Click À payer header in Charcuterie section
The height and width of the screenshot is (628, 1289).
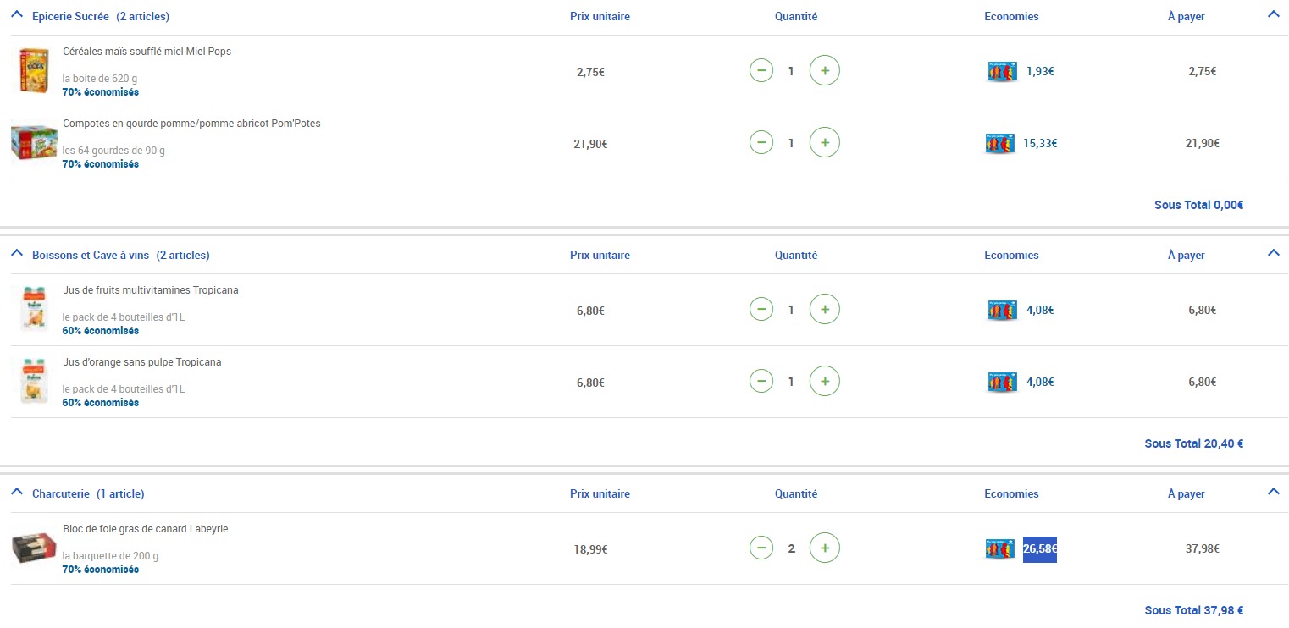click(x=1186, y=494)
